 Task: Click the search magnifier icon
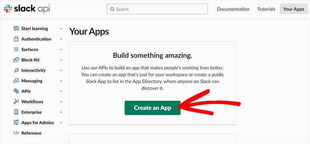point(112,9)
